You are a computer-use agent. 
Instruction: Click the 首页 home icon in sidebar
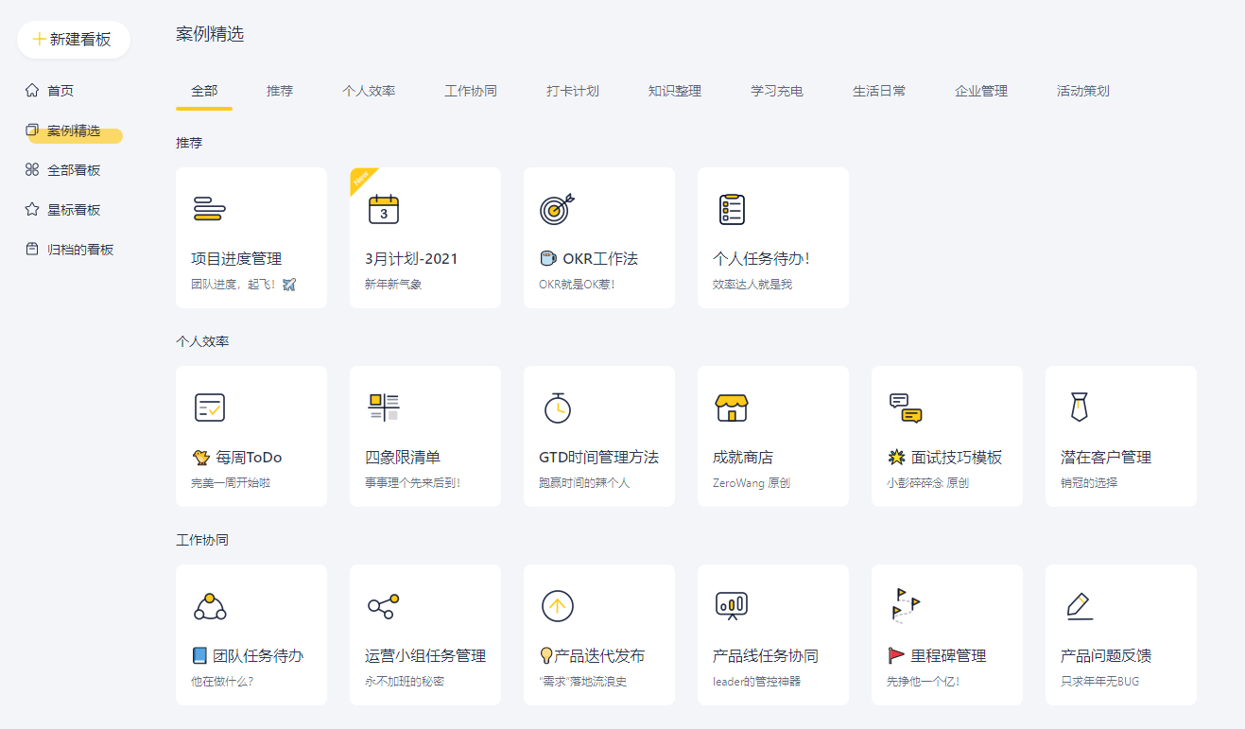pos(32,91)
